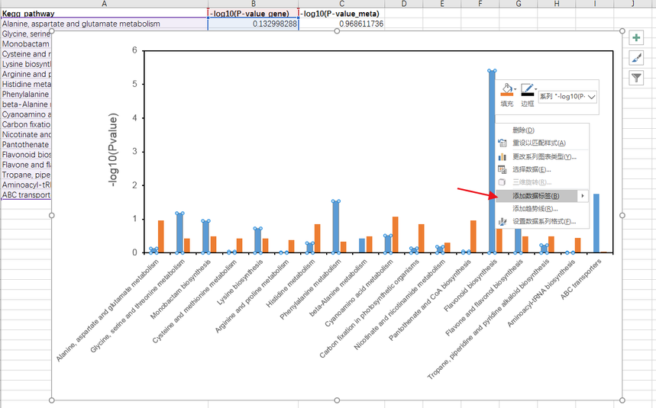
Task: Open Select Data (选择数据) dialog
Action: 532,169
